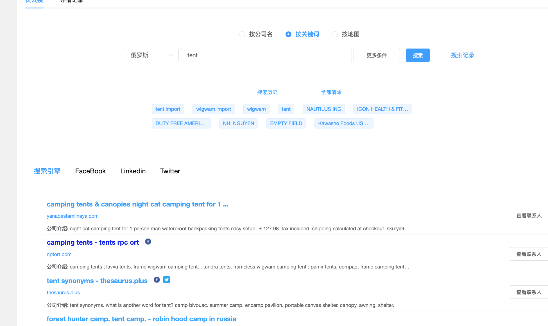The image size is (548, 326).
Task: Open the Russia country dropdown
Action: coord(151,55)
